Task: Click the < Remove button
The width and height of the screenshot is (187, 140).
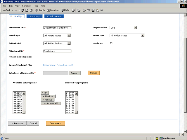Action: [x=47, y=100]
